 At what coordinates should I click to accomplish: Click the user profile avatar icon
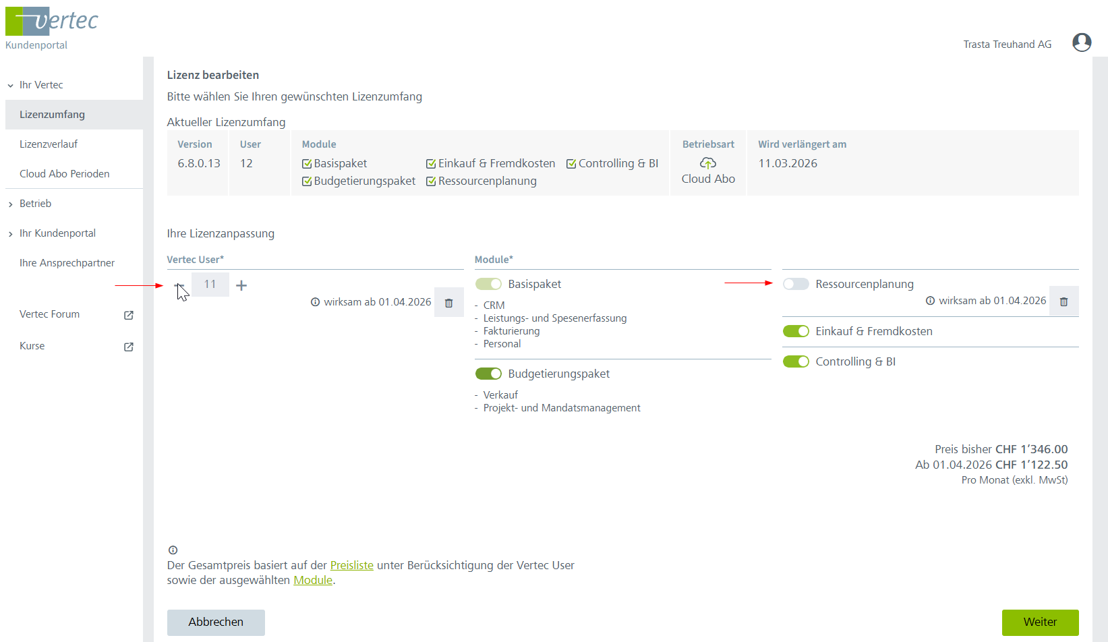[x=1082, y=42]
